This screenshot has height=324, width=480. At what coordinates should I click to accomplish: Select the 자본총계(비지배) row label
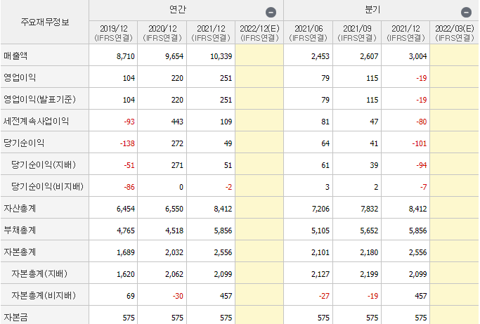coord(44,295)
